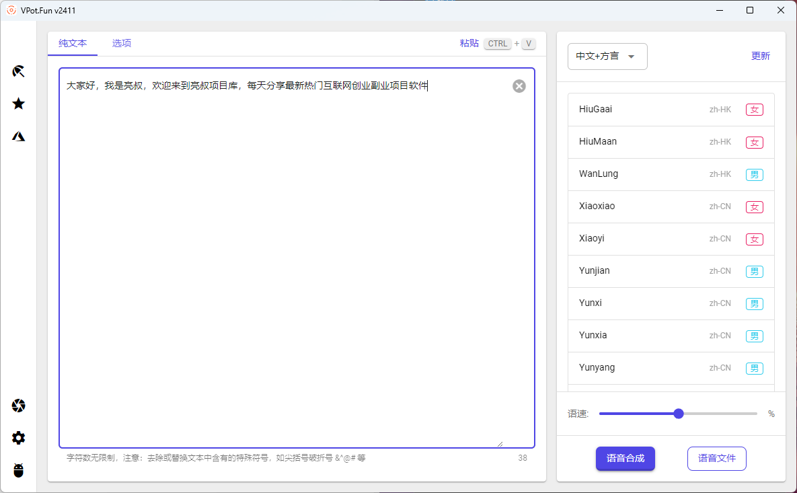Click the 语速 speed slider handle
The width and height of the screenshot is (797, 493).
pos(678,414)
